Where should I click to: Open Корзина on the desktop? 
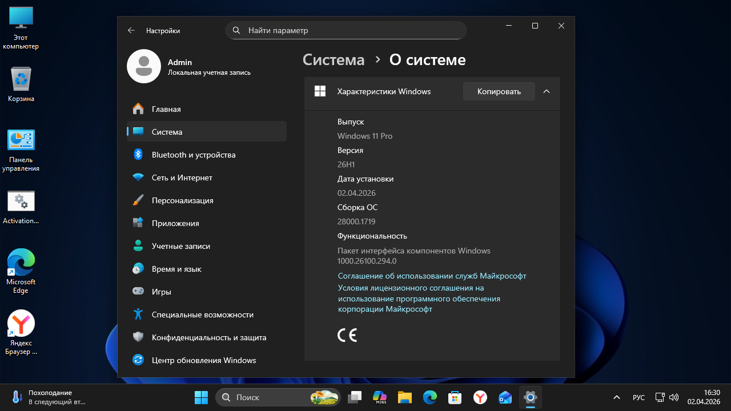[21, 80]
